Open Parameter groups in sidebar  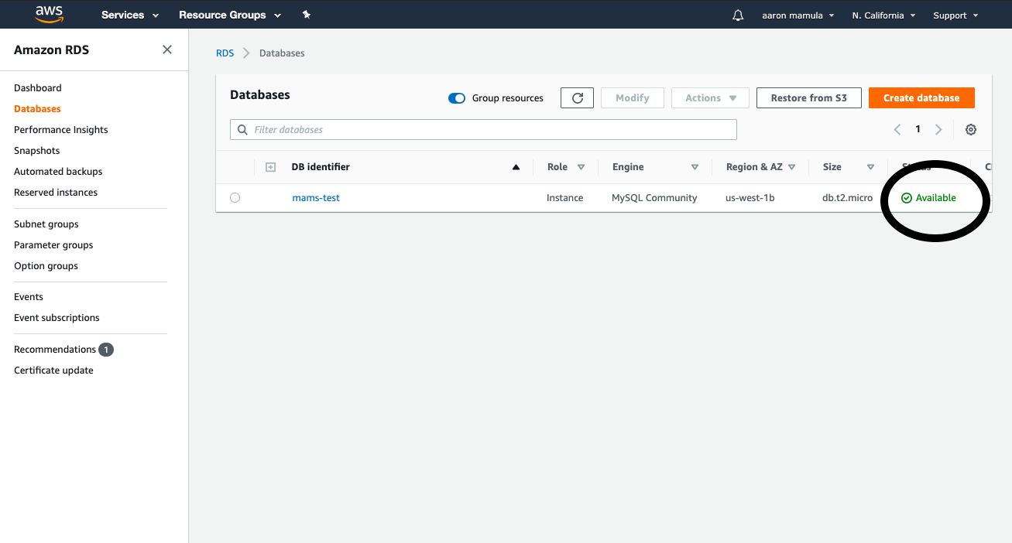tap(53, 245)
